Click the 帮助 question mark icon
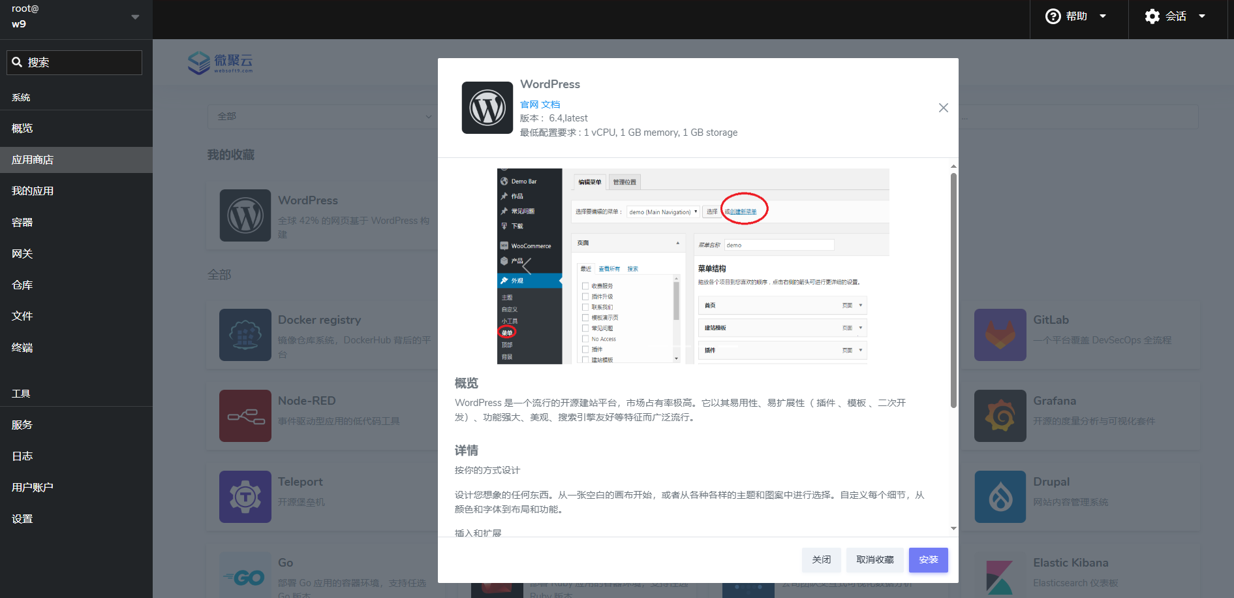1234x598 pixels. pos(1052,16)
